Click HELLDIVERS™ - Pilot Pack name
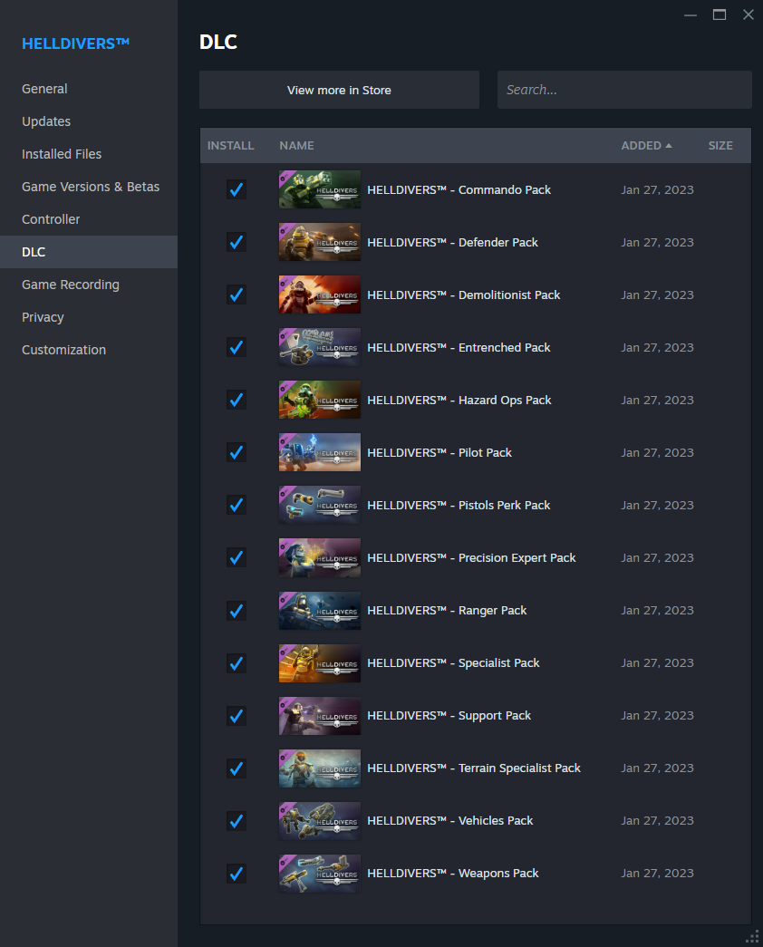 click(x=439, y=452)
